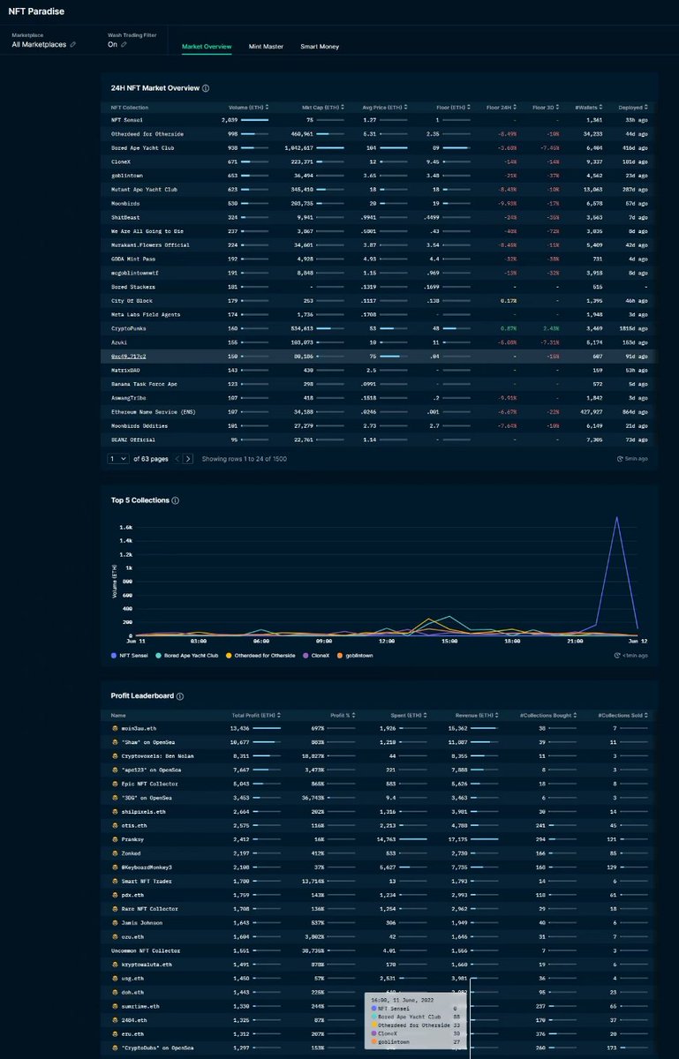Open info icon beside Top 5 Collections
This screenshot has width=679, height=1059.
(176, 500)
